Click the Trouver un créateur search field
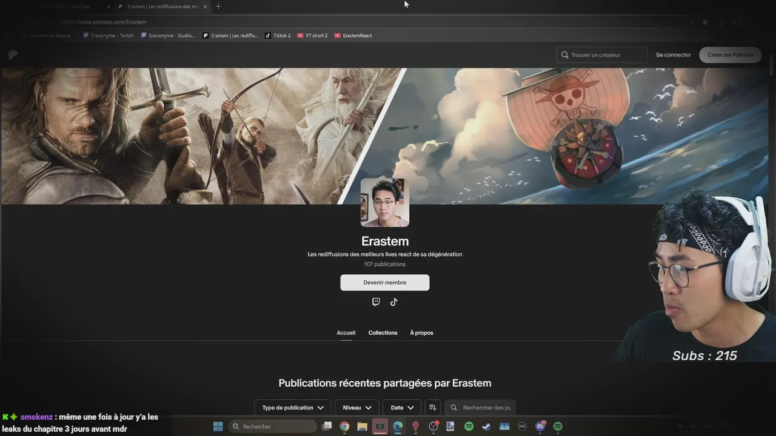Screen dimensions: 776x436 tap(602, 55)
